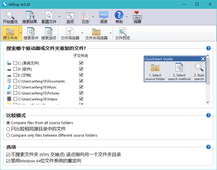The height and width of the screenshot is (170, 217).
Task: Click the AllDup app icon in title bar
Action: (5, 4)
